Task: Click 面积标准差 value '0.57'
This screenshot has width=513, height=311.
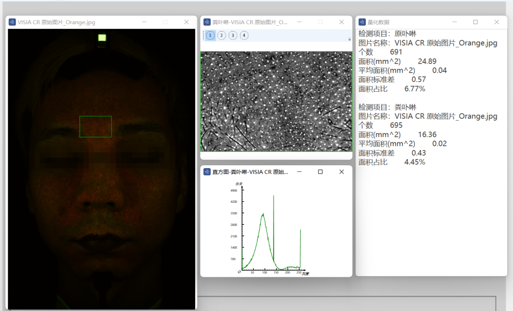Action: pyautogui.click(x=419, y=79)
